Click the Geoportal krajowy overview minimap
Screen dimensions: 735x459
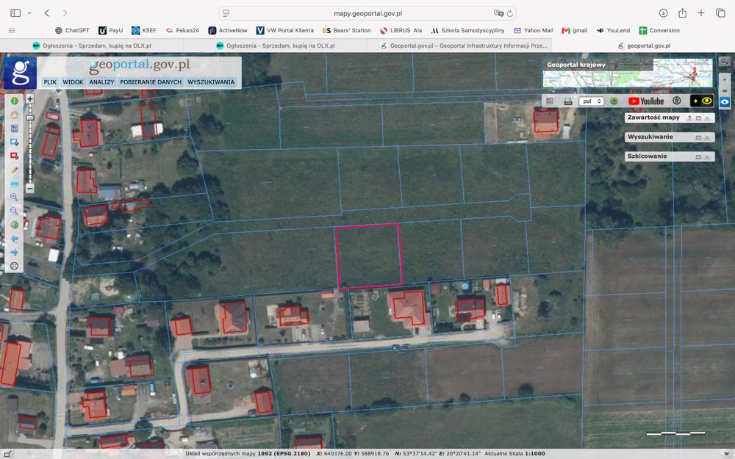[628, 73]
